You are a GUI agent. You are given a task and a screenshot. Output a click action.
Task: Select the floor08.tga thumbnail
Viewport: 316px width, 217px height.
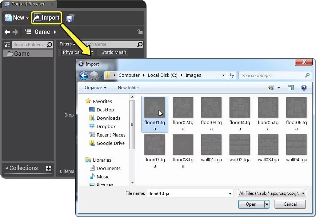[183, 145]
